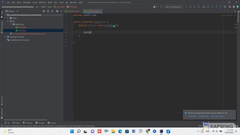Open IDE settings gear in top toolbar
The image size is (240, 135).
point(234,7)
